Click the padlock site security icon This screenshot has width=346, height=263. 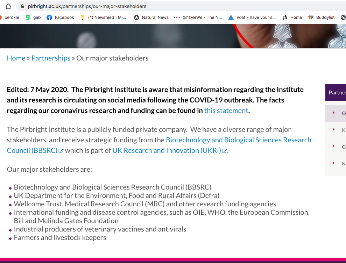pyautogui.click(x=22, y=6)
